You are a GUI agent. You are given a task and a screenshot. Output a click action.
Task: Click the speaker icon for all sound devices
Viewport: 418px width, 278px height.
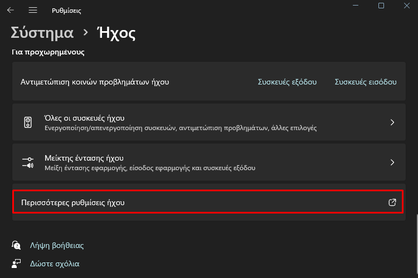coord(28,122)
